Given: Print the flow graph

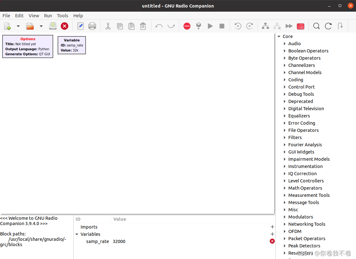Looking at the screenshot, I should coord(92,26).
